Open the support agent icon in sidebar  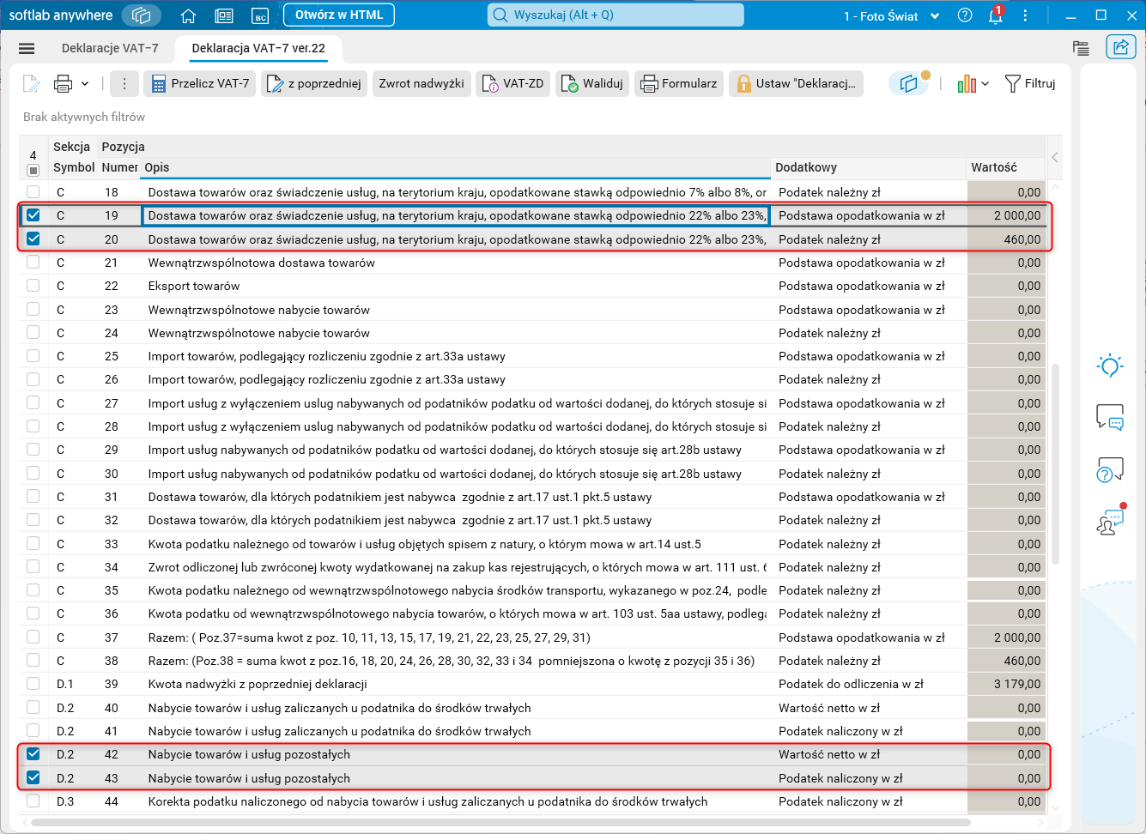click(1110, 520)
